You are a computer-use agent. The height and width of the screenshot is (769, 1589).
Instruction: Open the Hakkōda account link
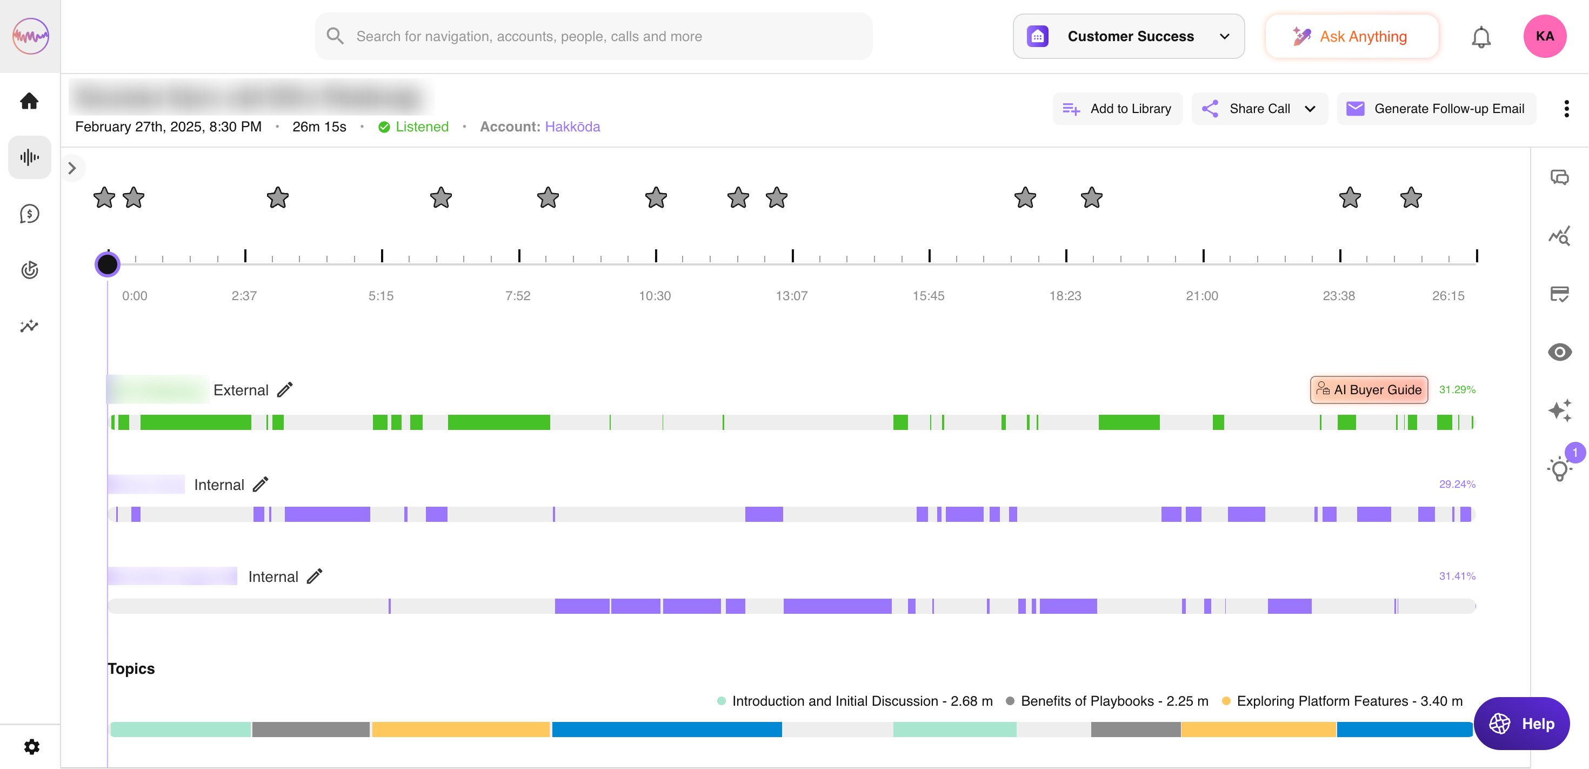click(x=572, y=127)
